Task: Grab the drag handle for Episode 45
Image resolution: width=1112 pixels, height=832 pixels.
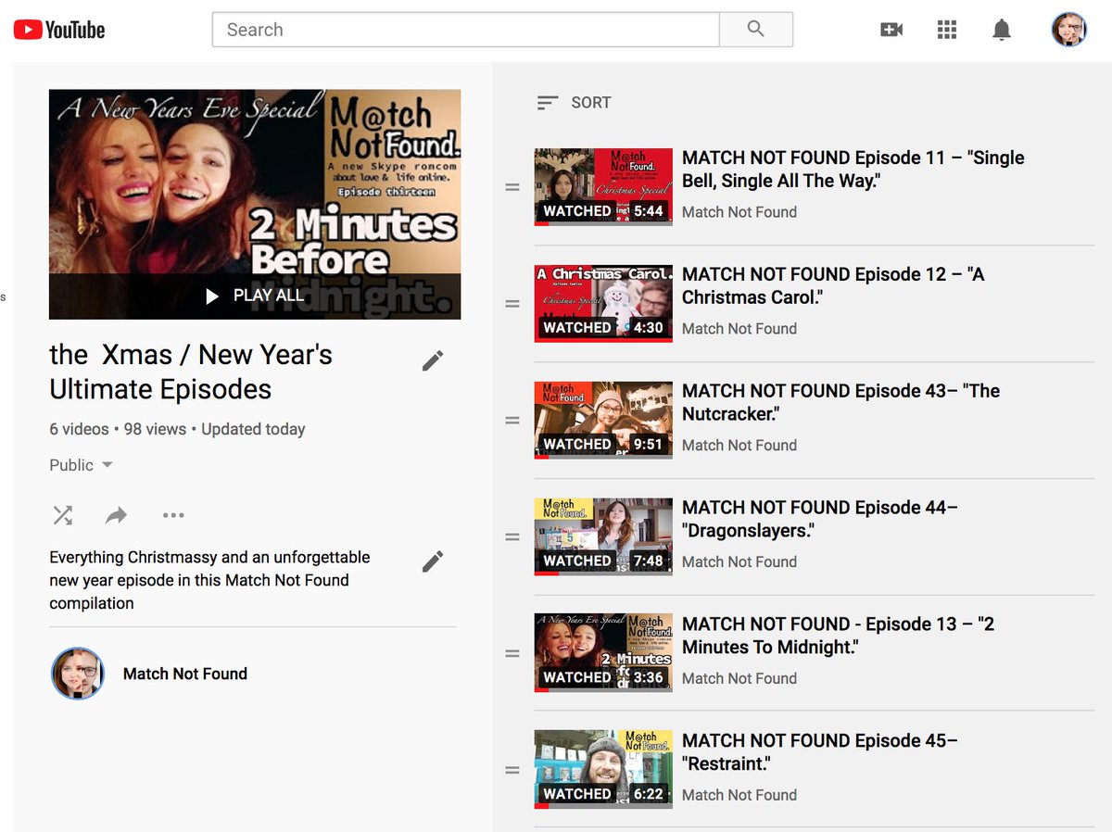Action: (x=512, y=771)
